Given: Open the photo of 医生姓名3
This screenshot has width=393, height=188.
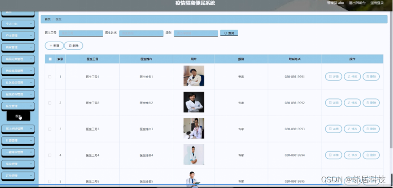Looking at the screenshot, I should pos(194,128).
